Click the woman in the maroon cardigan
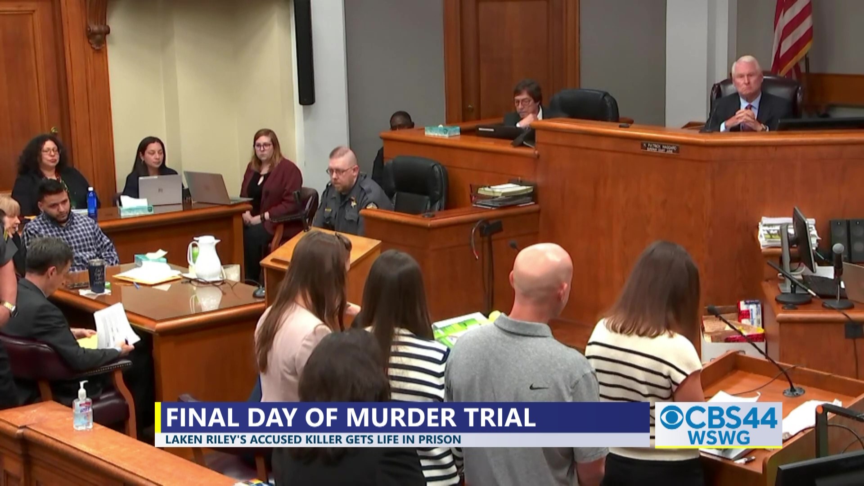The height and width of the screenshot is (486, 864). click(x=269, y=180)
